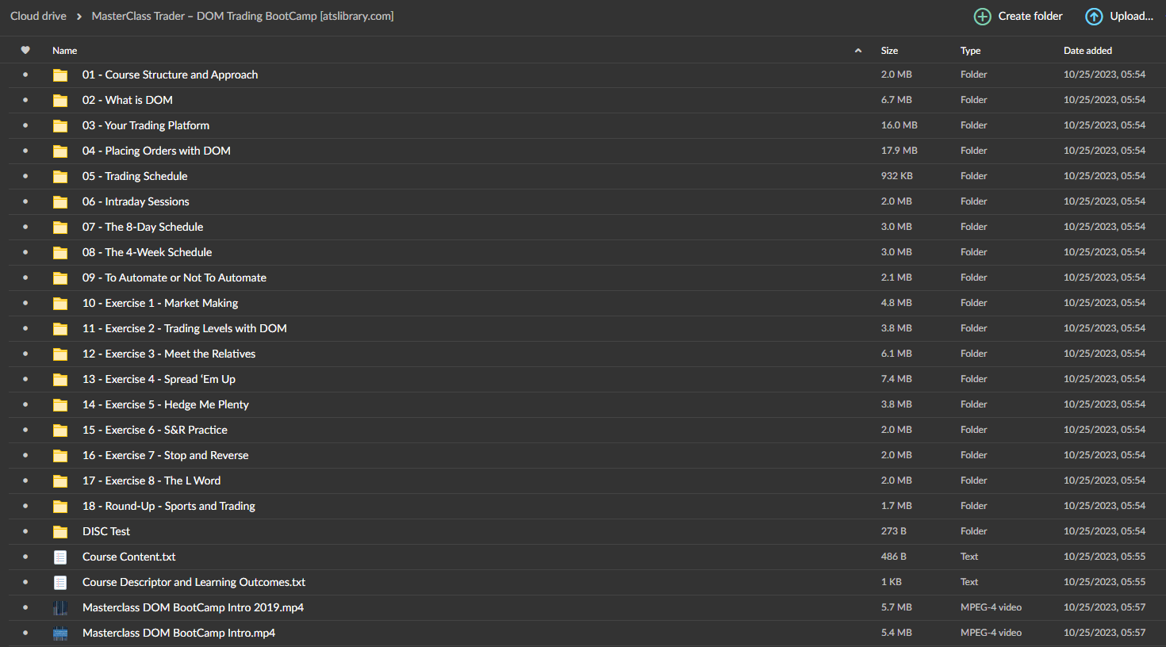Click the Name column sort arrow
Viewport: 1166px width, 647px height.
pos(858,51)
